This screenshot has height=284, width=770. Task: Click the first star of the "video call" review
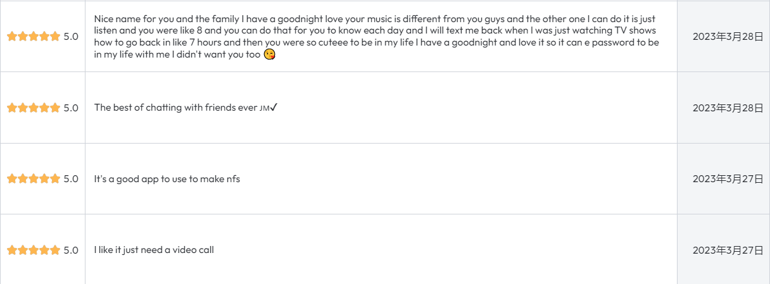tap(12, 250)
